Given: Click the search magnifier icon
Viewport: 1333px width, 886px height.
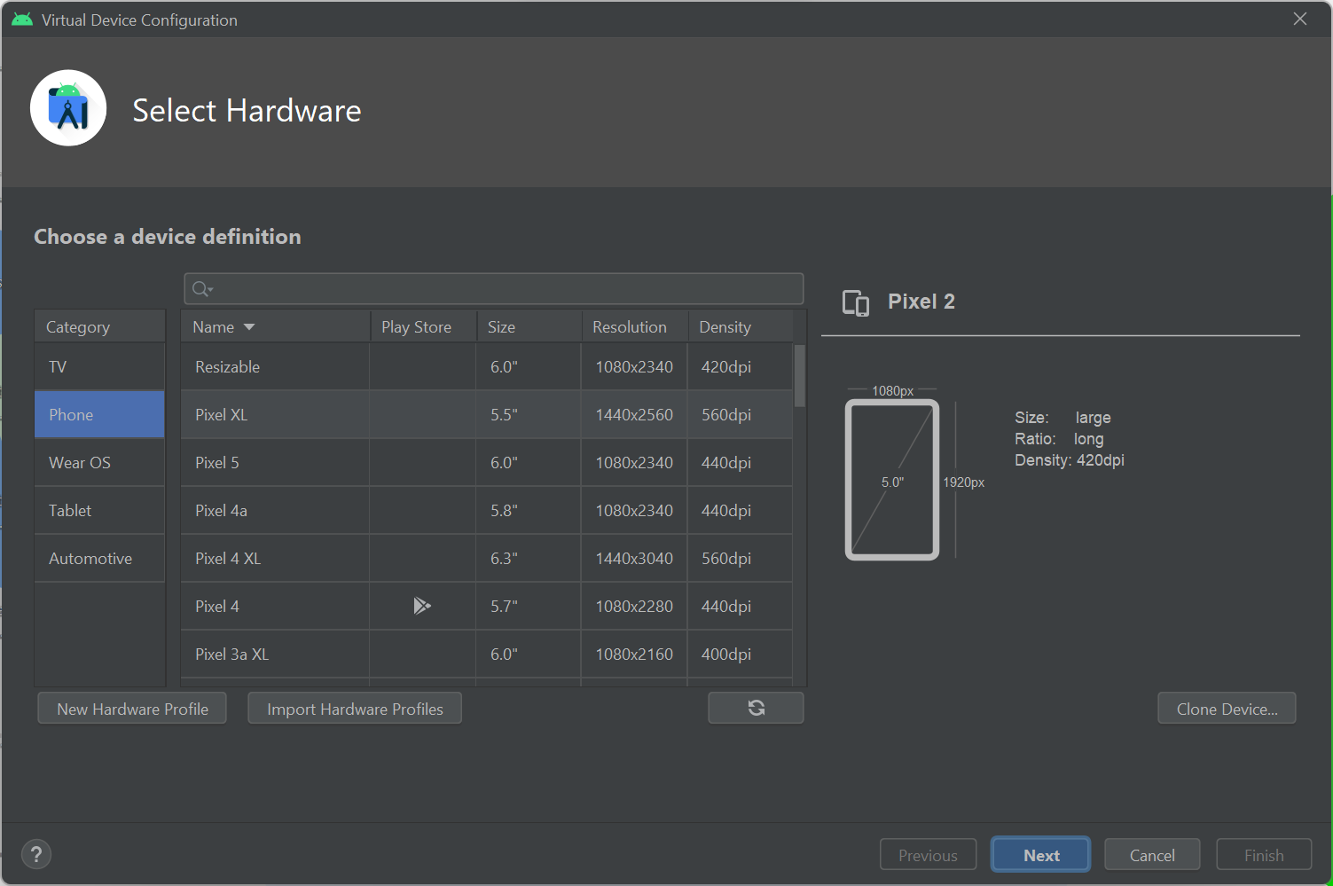Looking at the screenshot, I should pos(201,288).
